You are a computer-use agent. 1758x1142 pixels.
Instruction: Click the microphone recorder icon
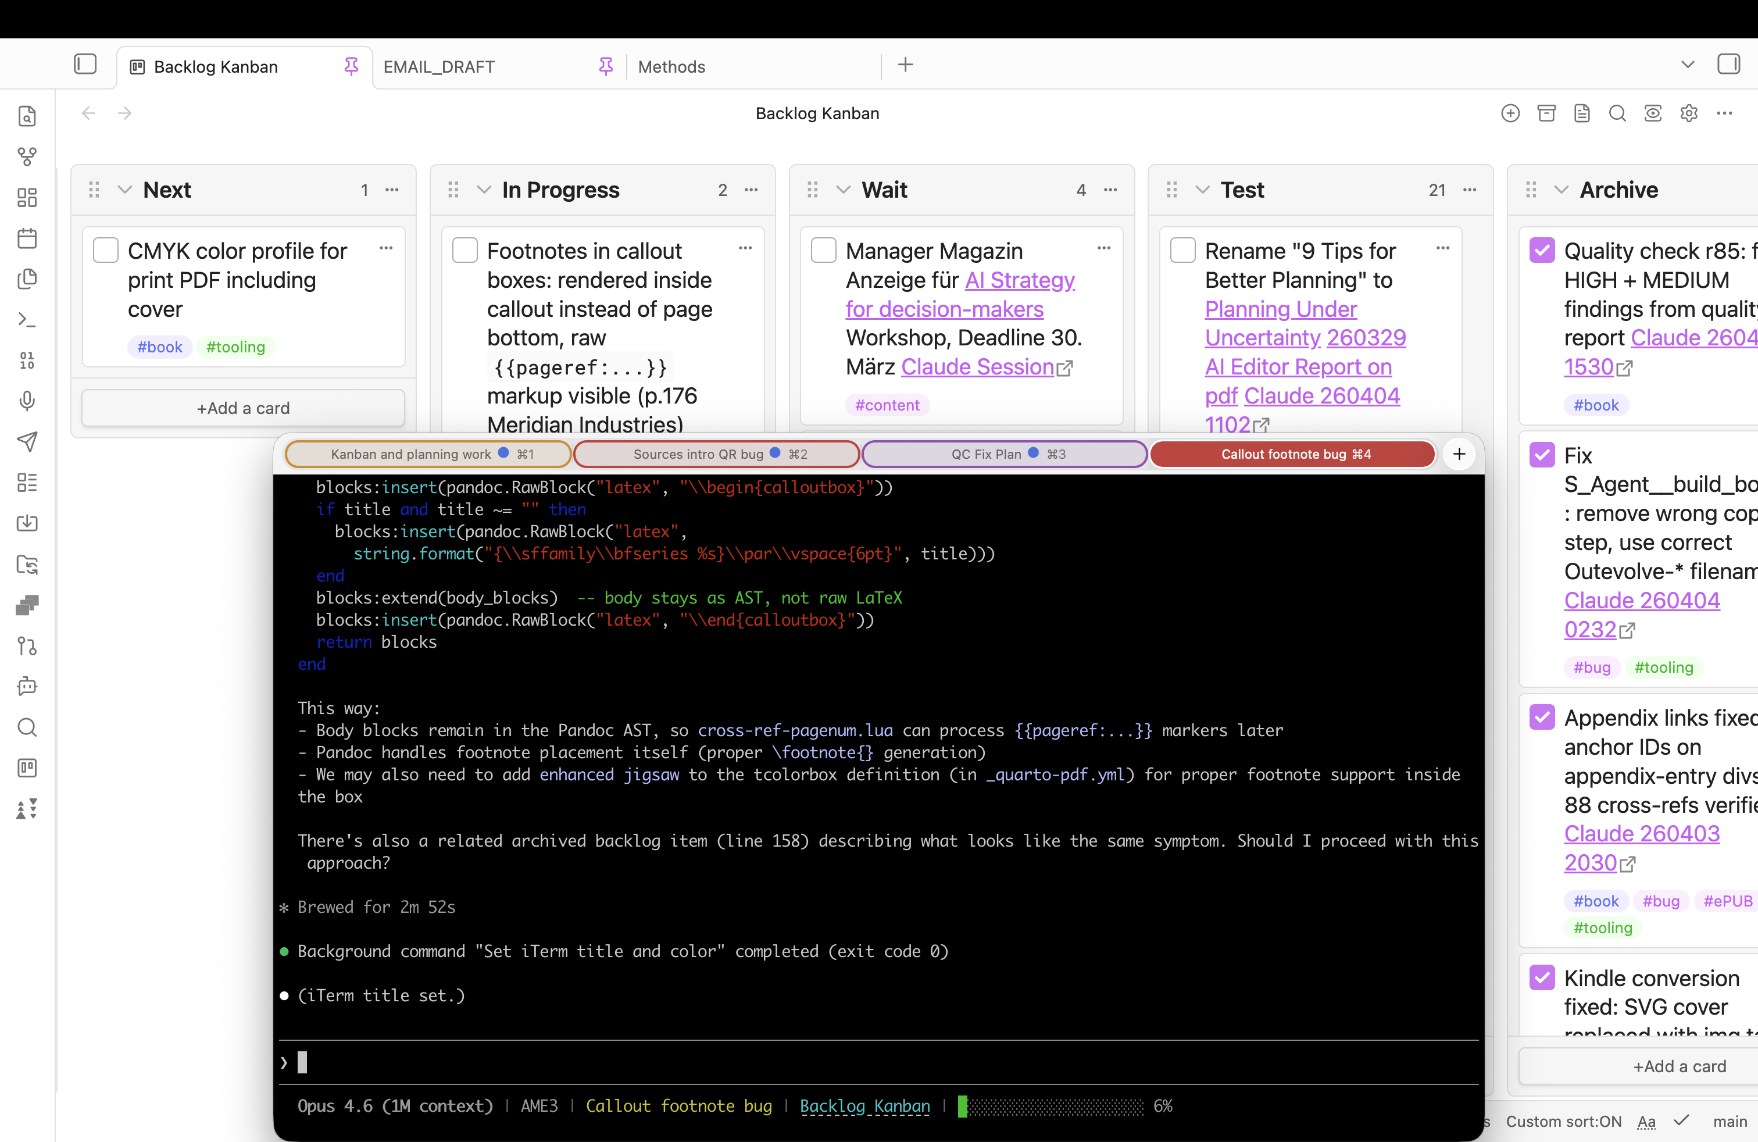pos(27,401)
